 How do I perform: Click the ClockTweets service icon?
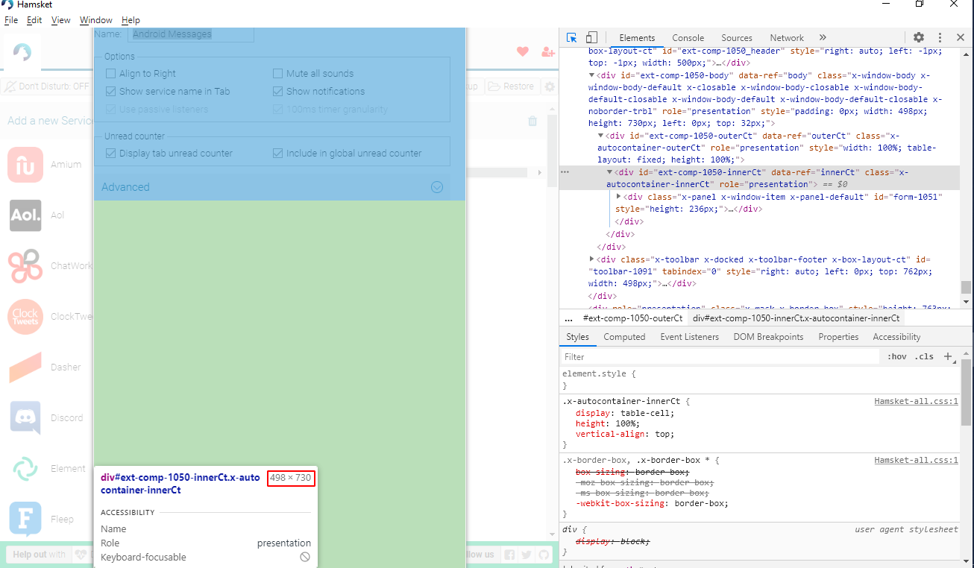tap(25, 317)
